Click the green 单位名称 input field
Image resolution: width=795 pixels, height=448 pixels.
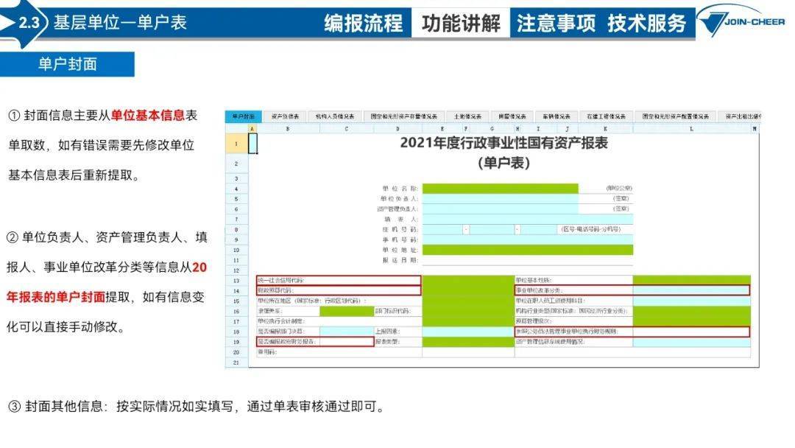(500, 189)
